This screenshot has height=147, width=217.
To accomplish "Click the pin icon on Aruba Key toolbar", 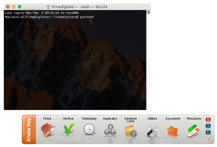I will [208, 139].
